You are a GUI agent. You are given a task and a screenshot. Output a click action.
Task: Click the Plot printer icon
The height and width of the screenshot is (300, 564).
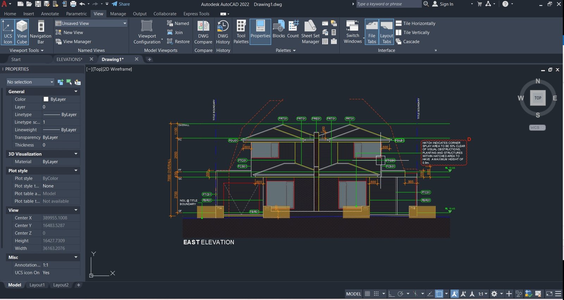73,4
